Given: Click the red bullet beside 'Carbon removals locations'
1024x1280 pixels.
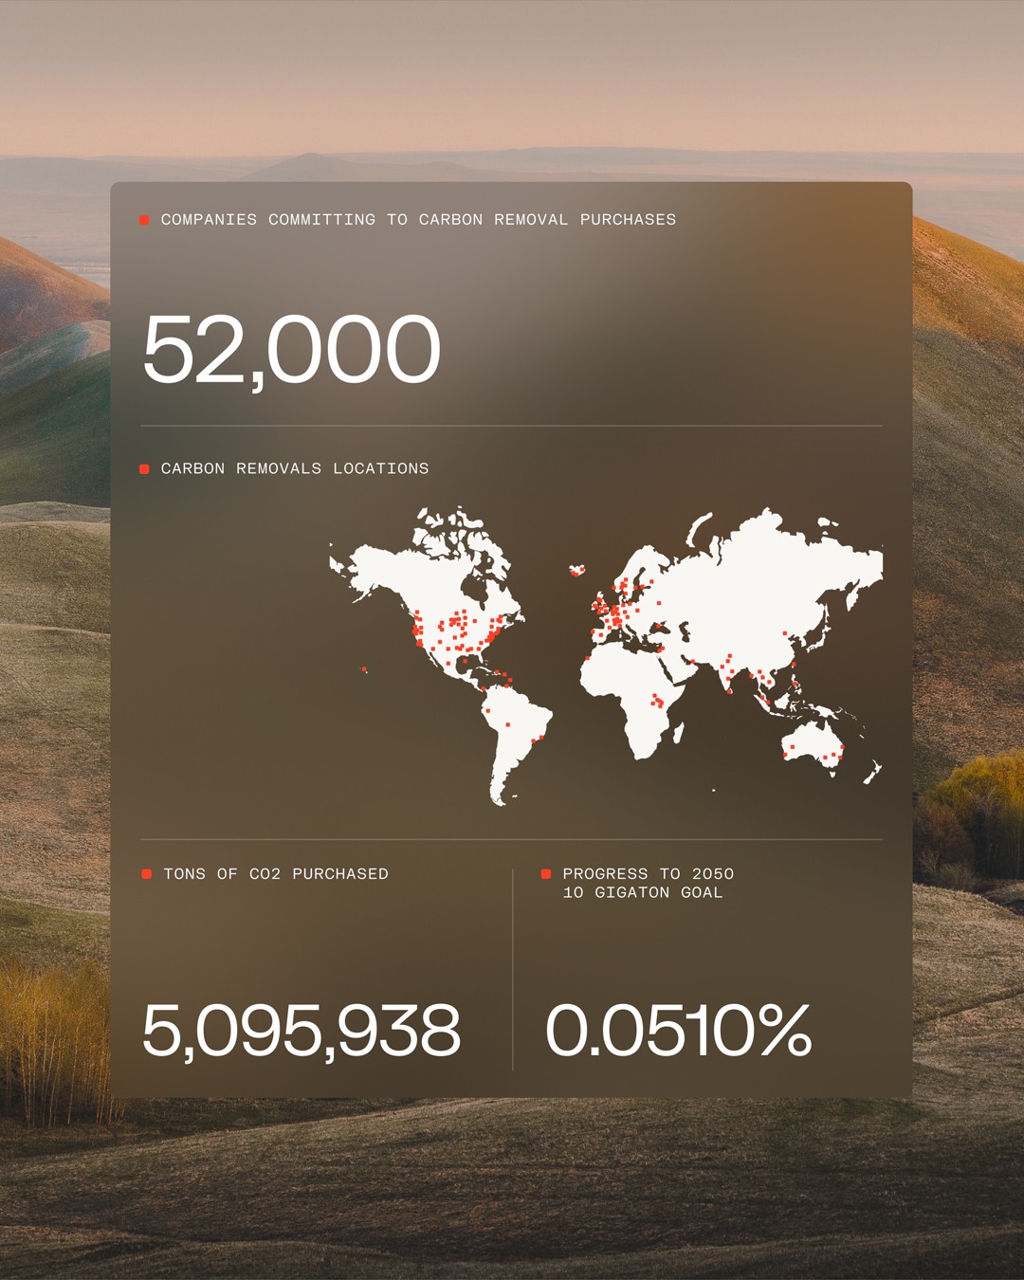Looking at the screenshot, I should (x=144, y=469).
